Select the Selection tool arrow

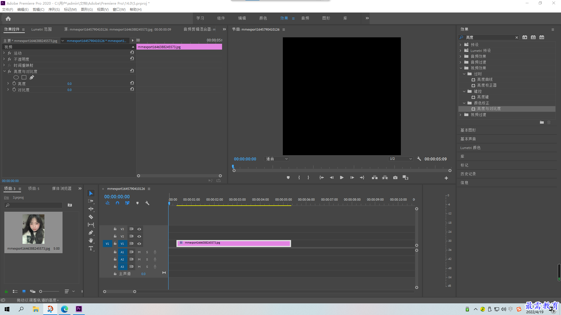pos(91,193)
